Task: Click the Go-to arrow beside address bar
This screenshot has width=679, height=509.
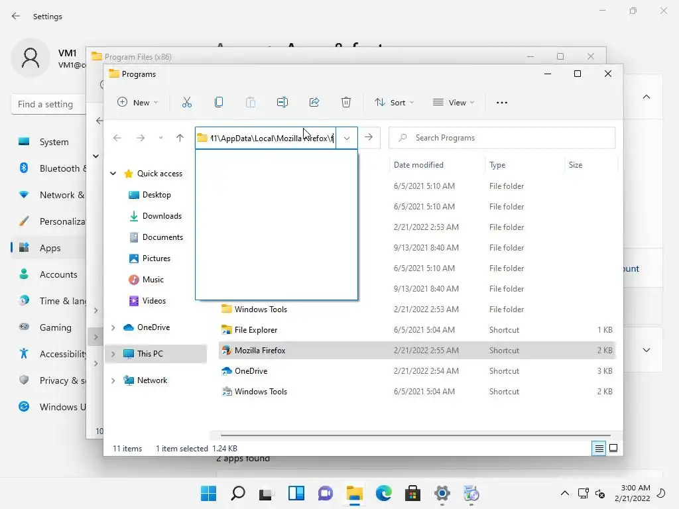Action: 369,138
